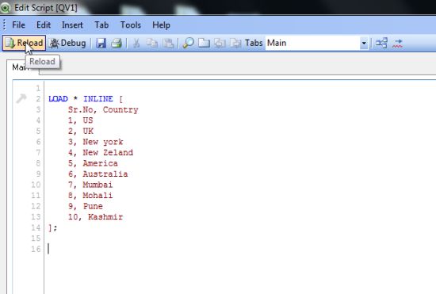
Task: Open Search with magnifier icon
Action: (188, 44)
